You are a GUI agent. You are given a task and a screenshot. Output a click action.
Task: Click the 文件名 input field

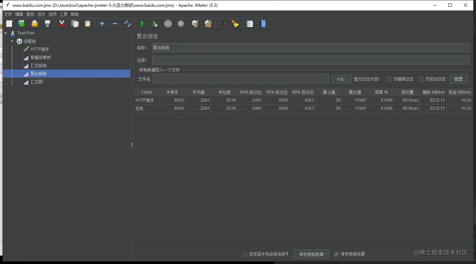click(x=241, y=79)
